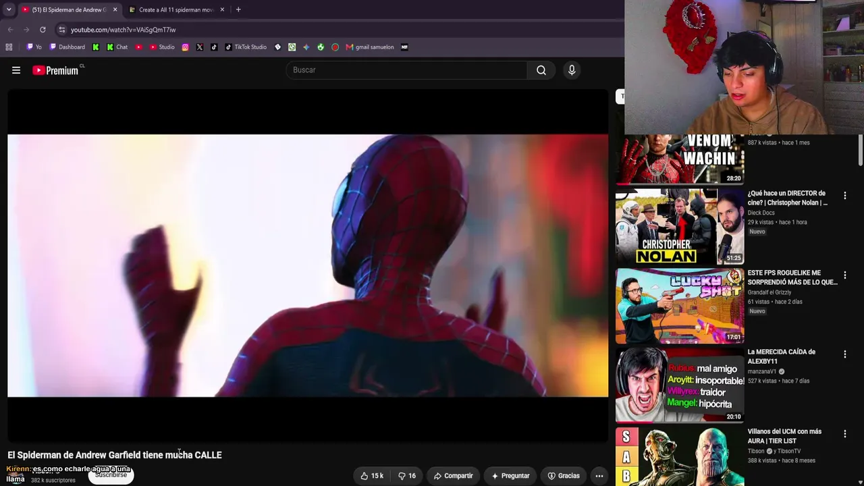Click the Compartir share button
Image resolution: width=864 pixels, height=486 pixels.
(x=453, y=476)
